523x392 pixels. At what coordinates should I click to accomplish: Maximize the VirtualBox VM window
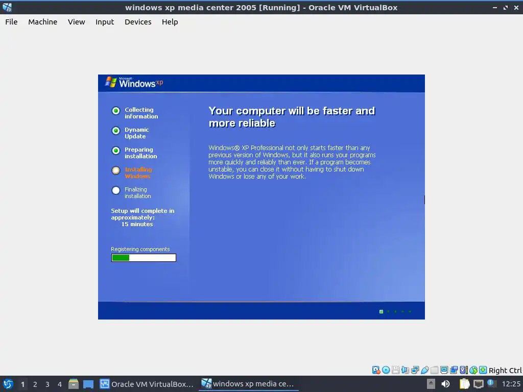tap(506, 7)
